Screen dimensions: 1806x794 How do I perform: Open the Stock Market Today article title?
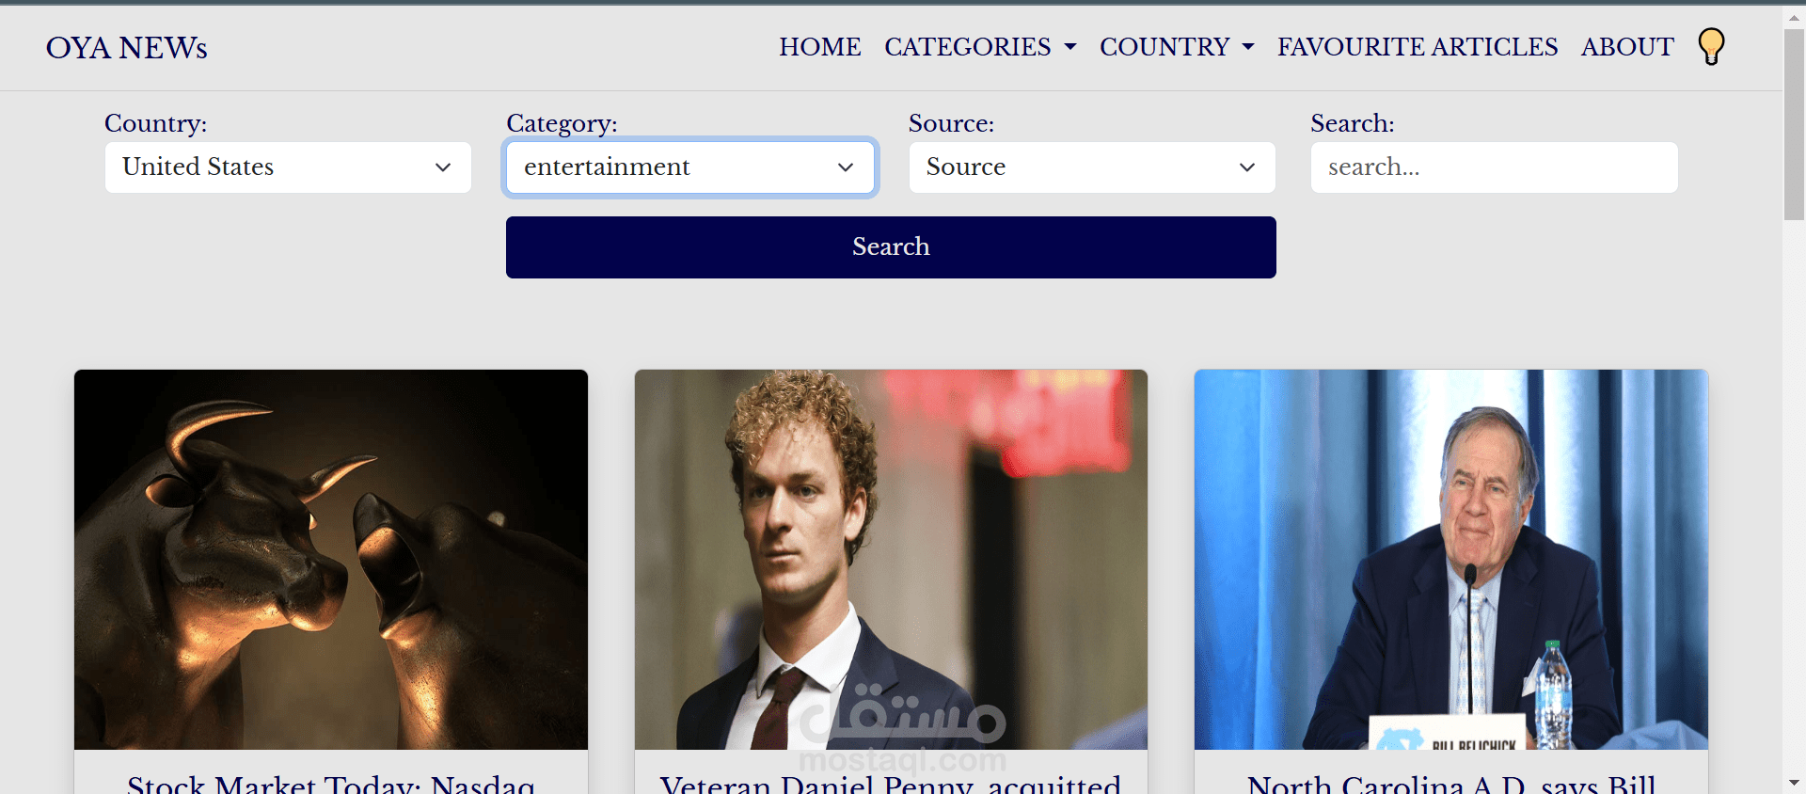tap(331, 784)
